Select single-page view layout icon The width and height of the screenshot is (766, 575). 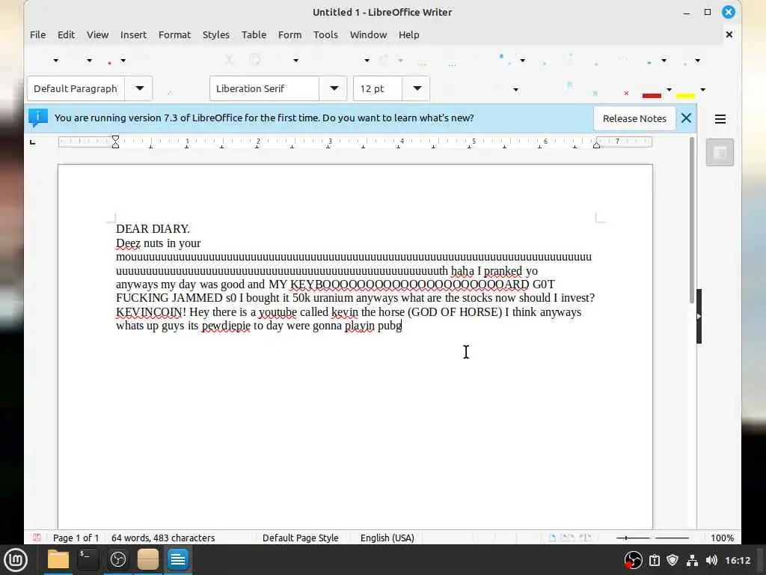tap(552, 538)
